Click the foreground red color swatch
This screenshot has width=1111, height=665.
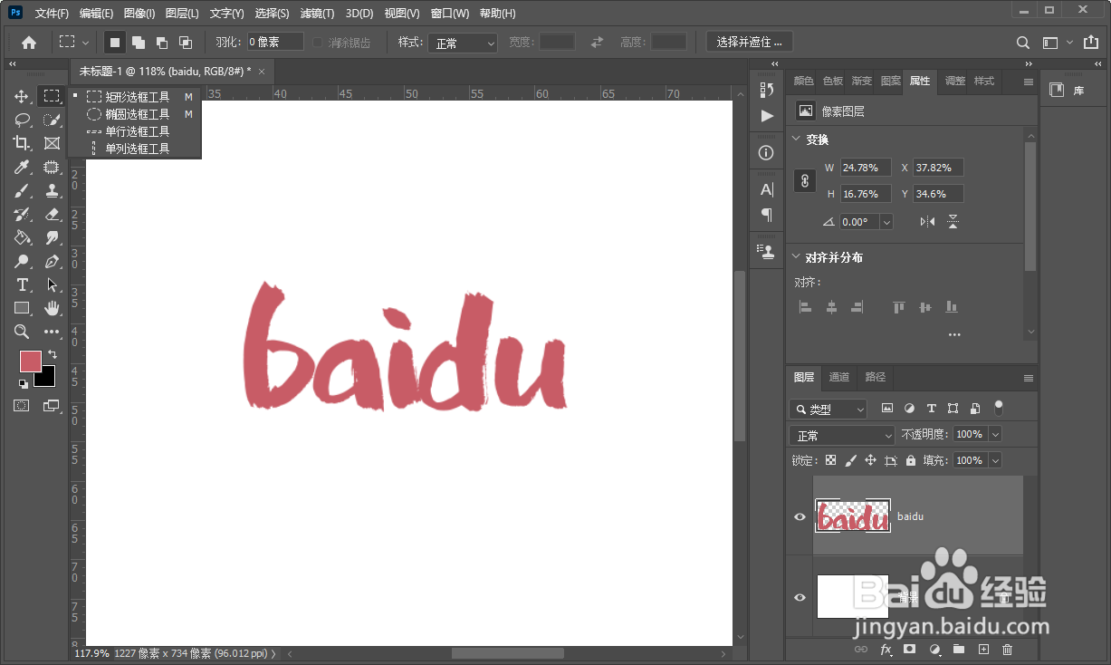coord(30,361)
